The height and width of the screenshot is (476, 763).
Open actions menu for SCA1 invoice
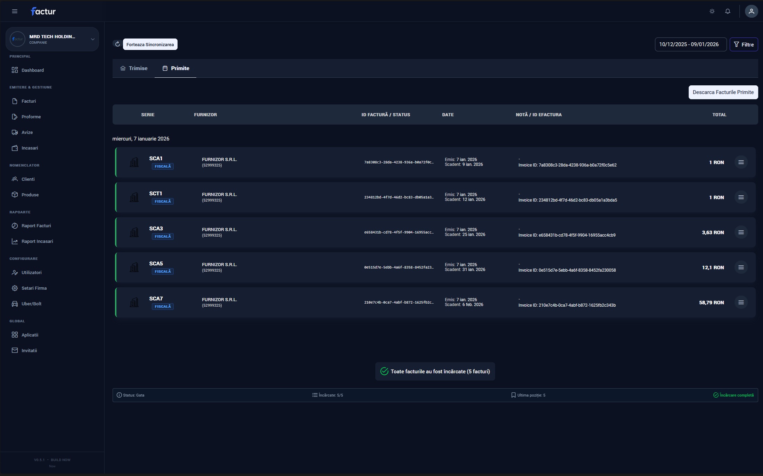(x=741, y=162)
